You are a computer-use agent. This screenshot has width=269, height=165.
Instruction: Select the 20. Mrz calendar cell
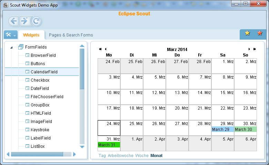177,112
